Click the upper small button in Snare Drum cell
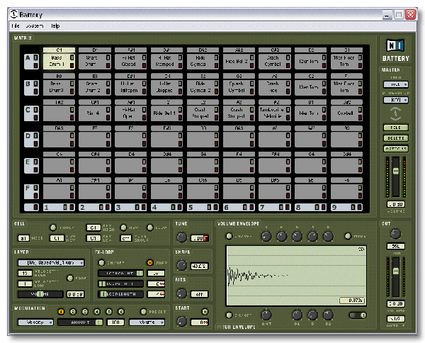This screenshot has height=343, width=425. pos(108,57)
